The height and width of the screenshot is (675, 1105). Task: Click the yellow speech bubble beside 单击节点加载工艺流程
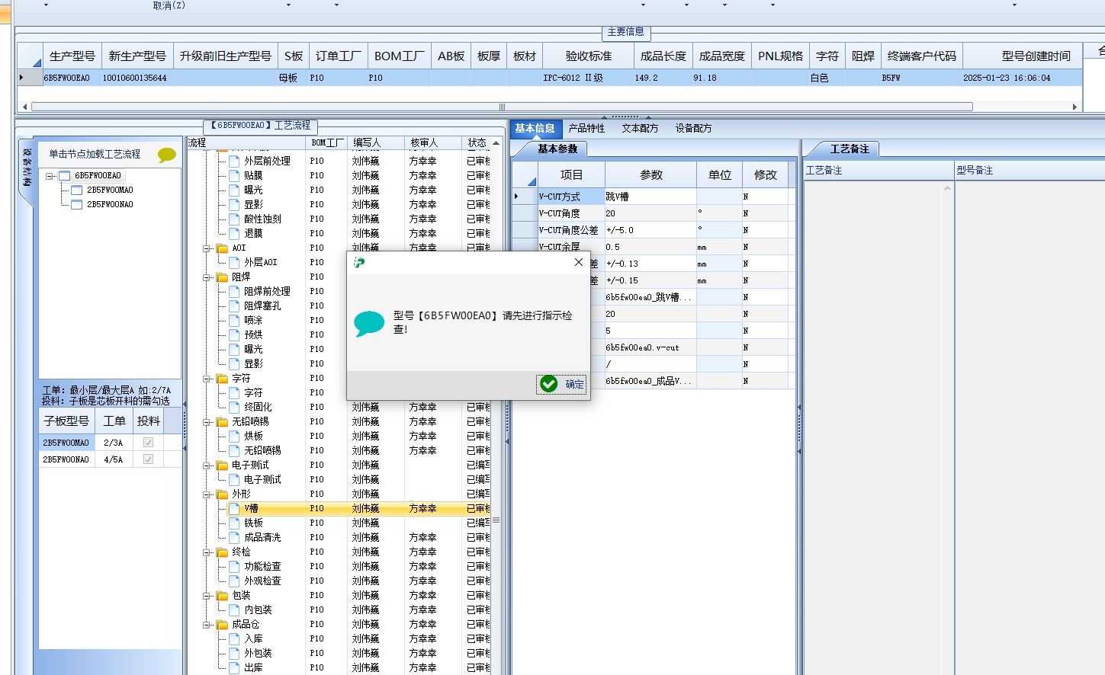pyautogui.click(x=166, y=155)
